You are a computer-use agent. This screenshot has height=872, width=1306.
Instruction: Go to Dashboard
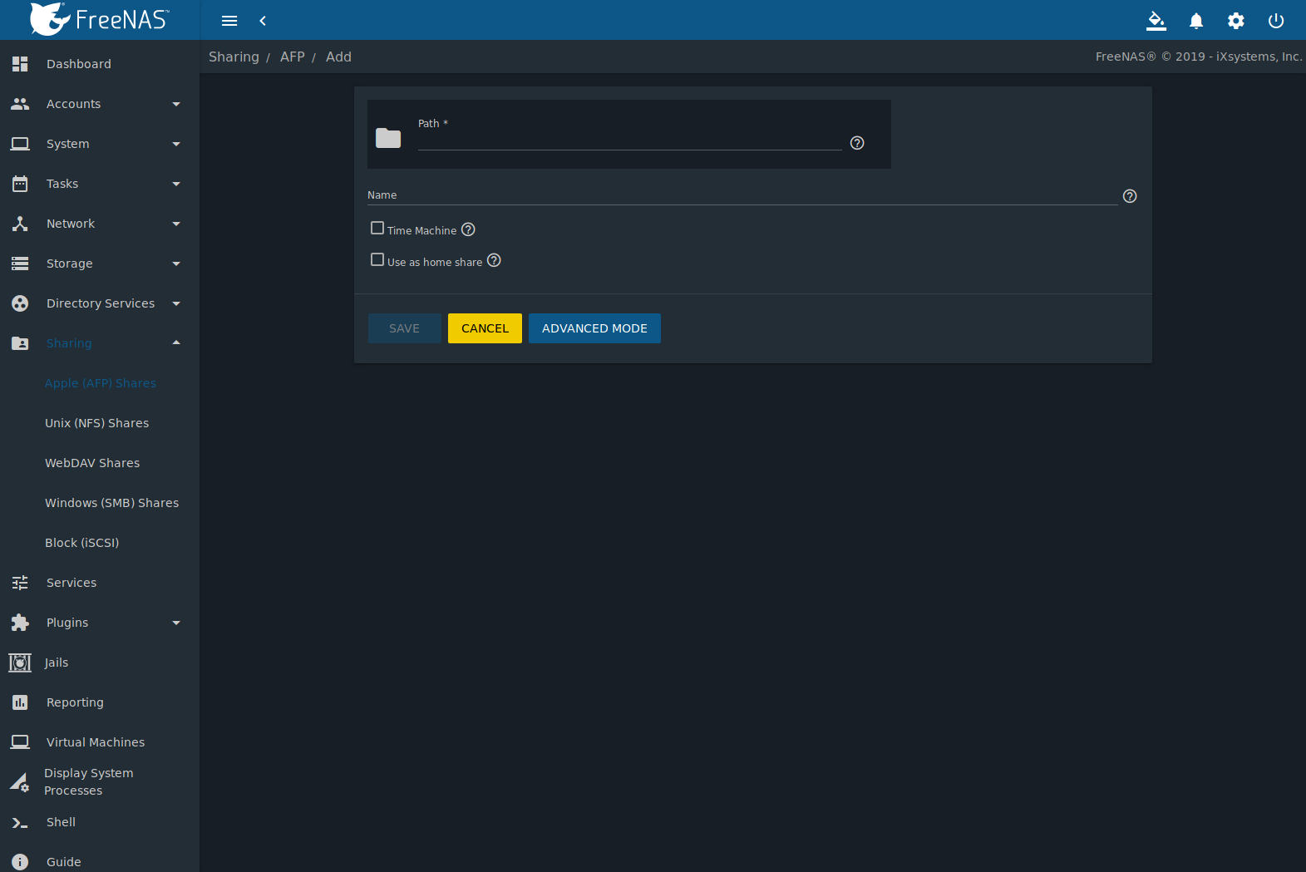[79, 64]
